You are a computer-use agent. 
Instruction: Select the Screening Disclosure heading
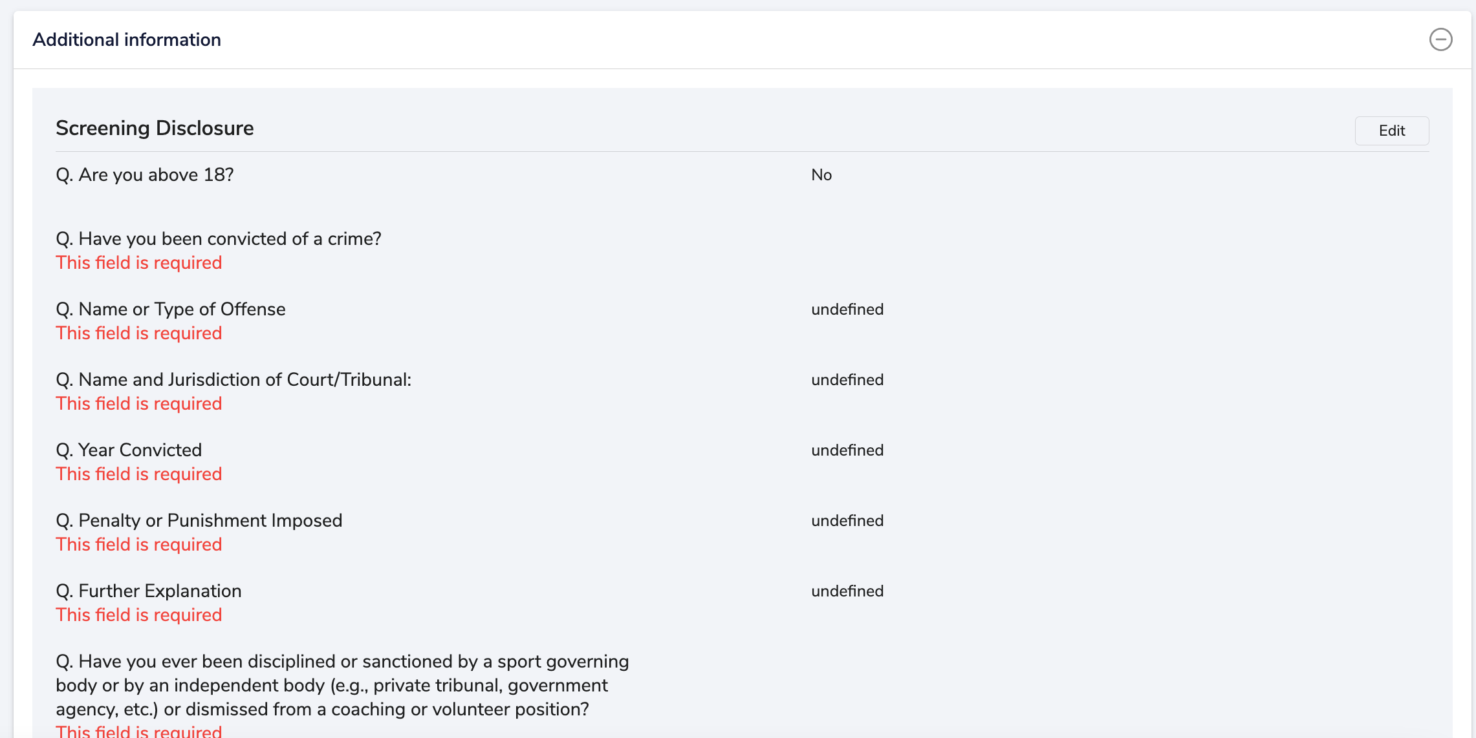155,128
